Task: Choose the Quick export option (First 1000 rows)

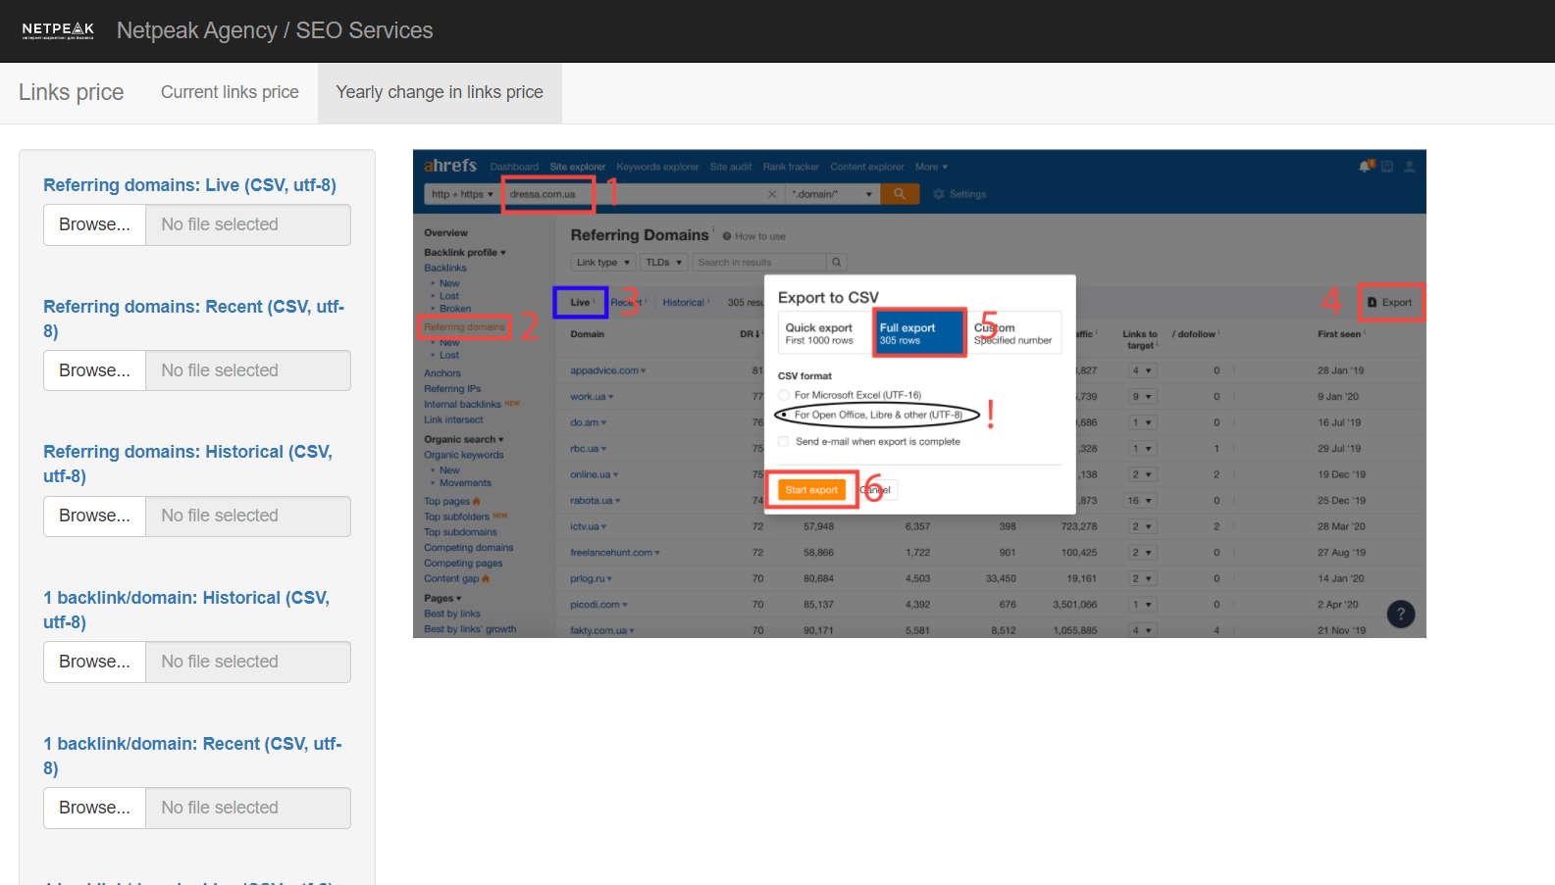Action: coord(824,333)
